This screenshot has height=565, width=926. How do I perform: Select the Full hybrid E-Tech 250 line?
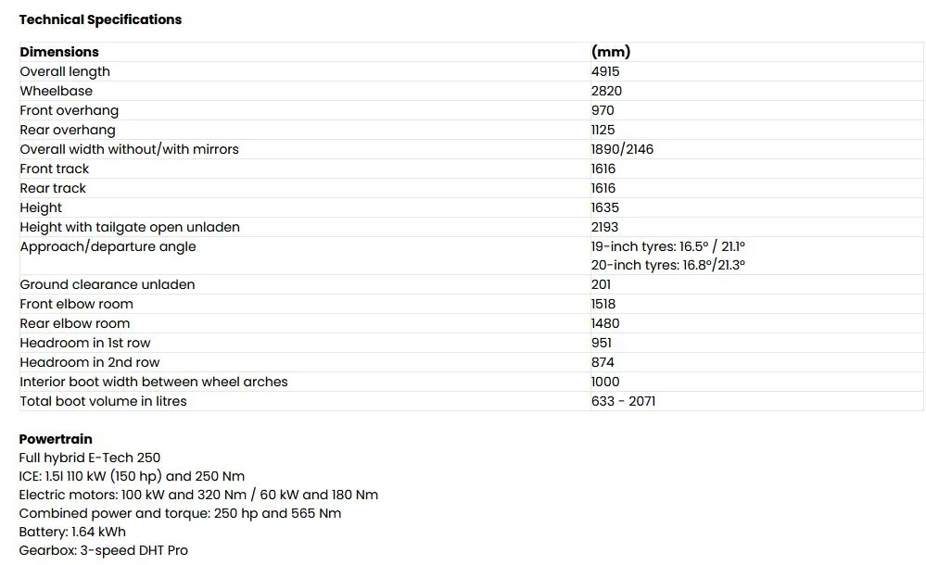(x=89, y=458)
